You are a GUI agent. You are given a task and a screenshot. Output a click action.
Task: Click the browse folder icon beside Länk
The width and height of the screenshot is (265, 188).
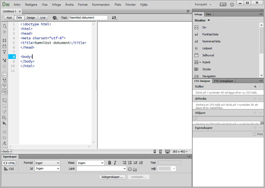(135, 169)
